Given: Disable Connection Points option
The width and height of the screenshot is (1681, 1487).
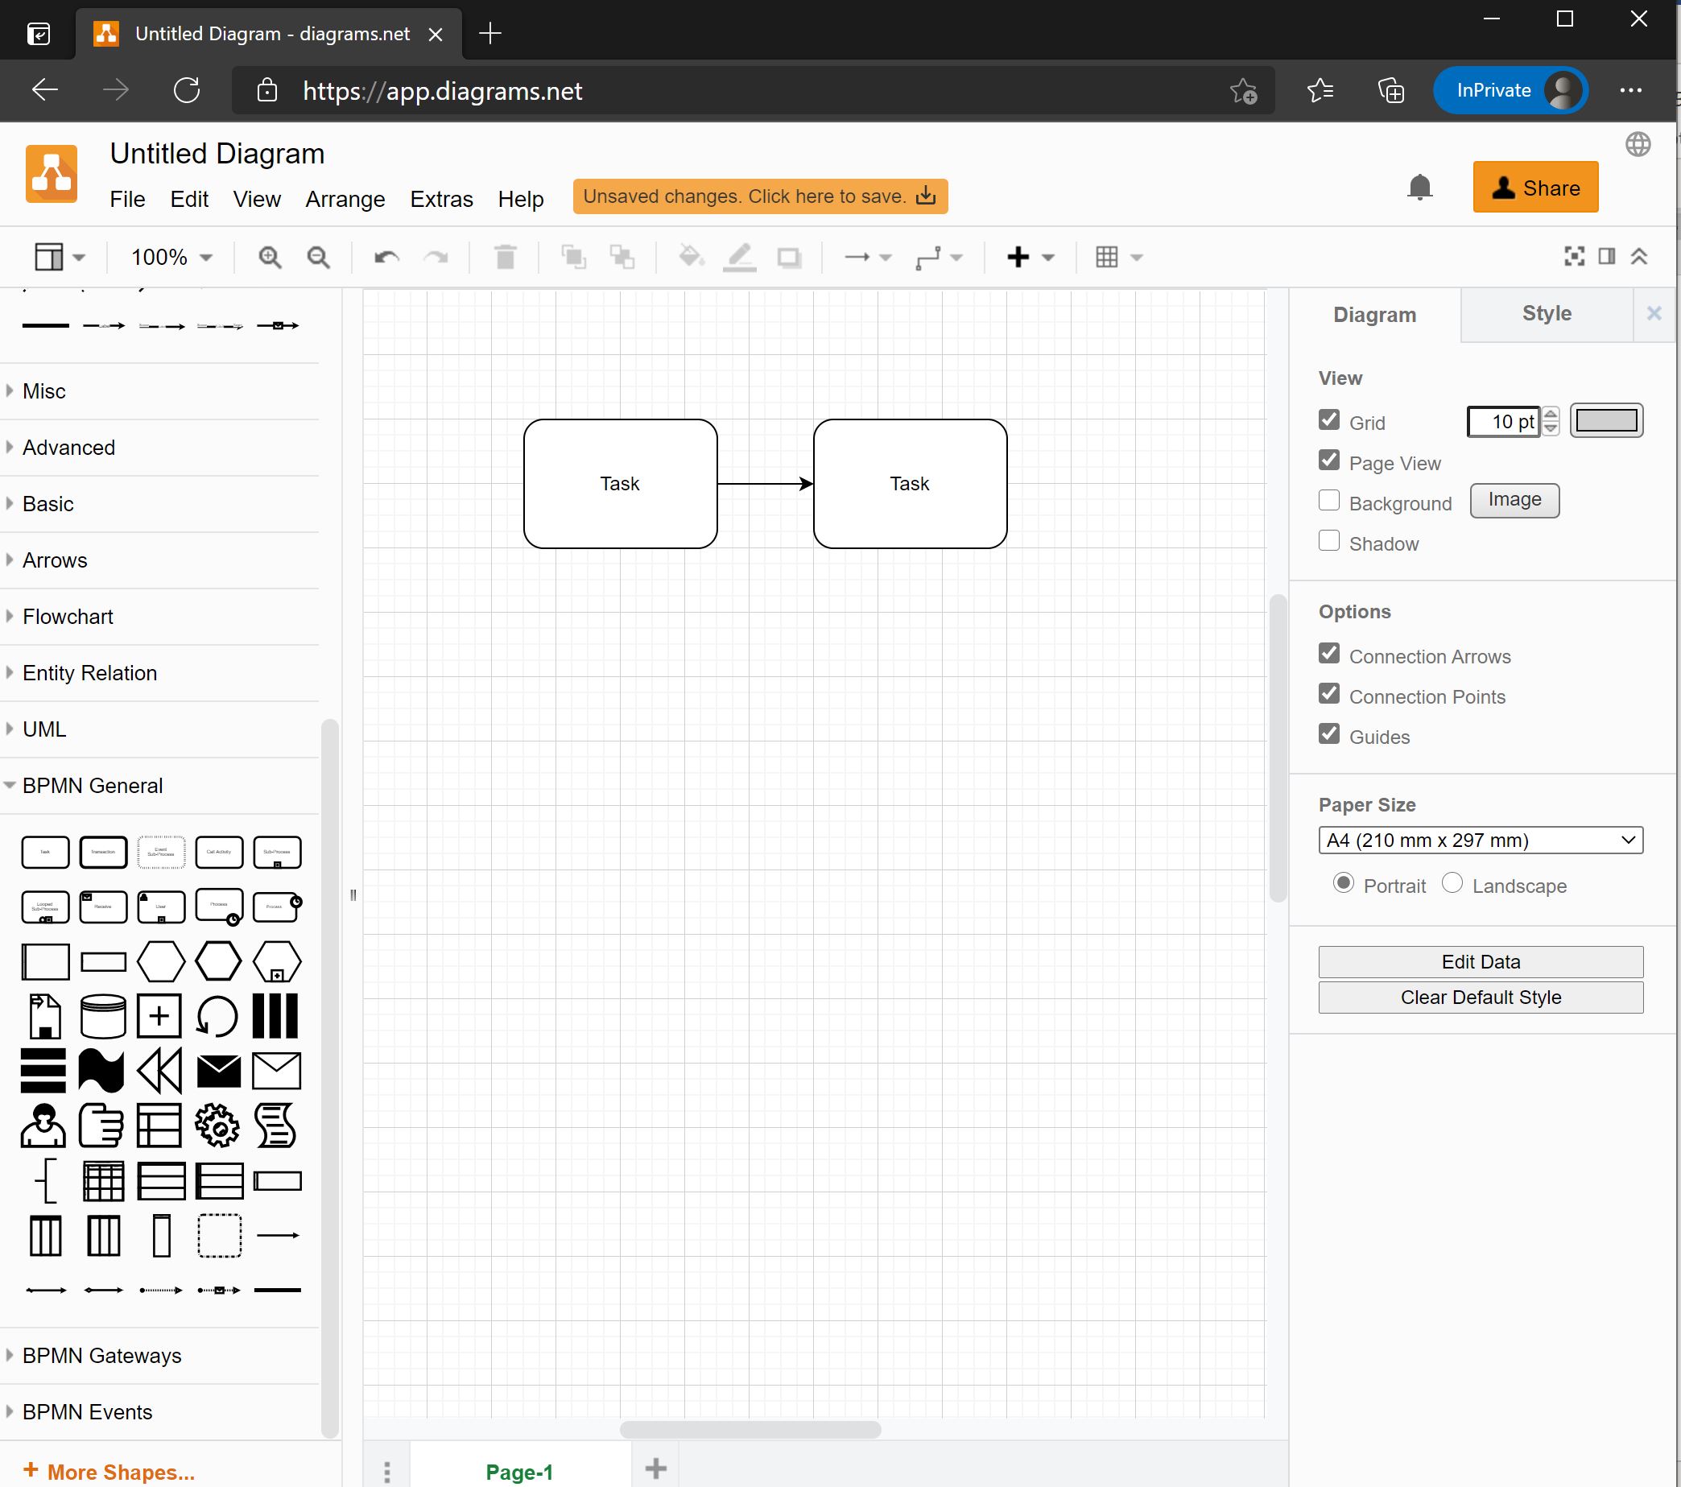Looking at the screenshot, I should point(1329,693).
